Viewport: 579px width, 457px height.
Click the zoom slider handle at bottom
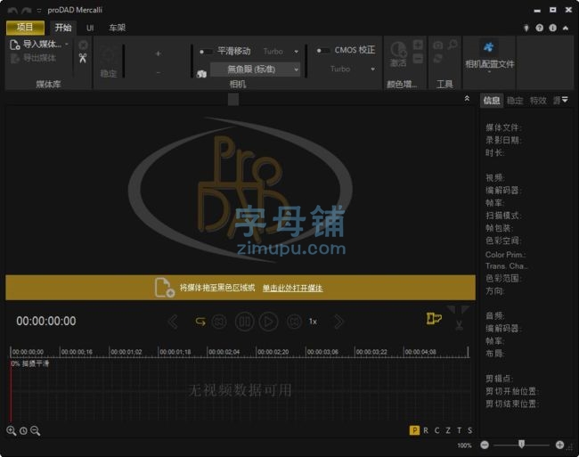521,444
